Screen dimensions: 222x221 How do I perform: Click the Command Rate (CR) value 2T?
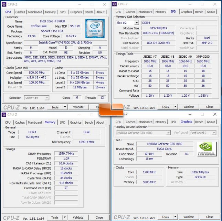pyautogui.click(x=66, y=188)
